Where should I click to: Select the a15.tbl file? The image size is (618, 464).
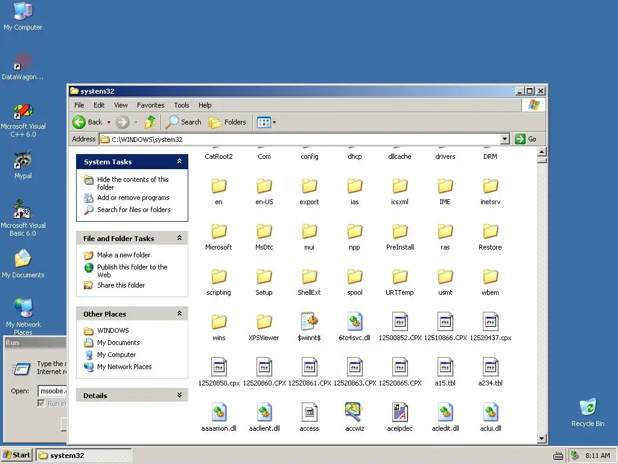(x=445, y=372)
